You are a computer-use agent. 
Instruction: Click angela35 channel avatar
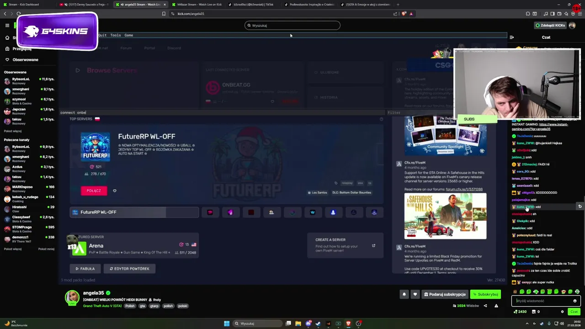click(72, 297)
